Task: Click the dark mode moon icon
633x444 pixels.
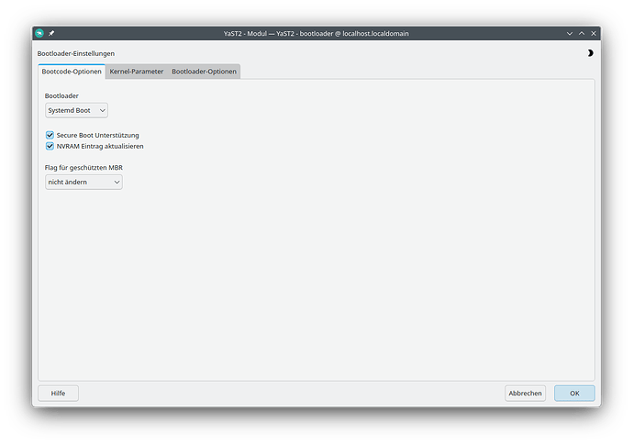Action: (590, 53)
